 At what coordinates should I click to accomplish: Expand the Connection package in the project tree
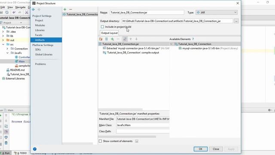point(7,49)
